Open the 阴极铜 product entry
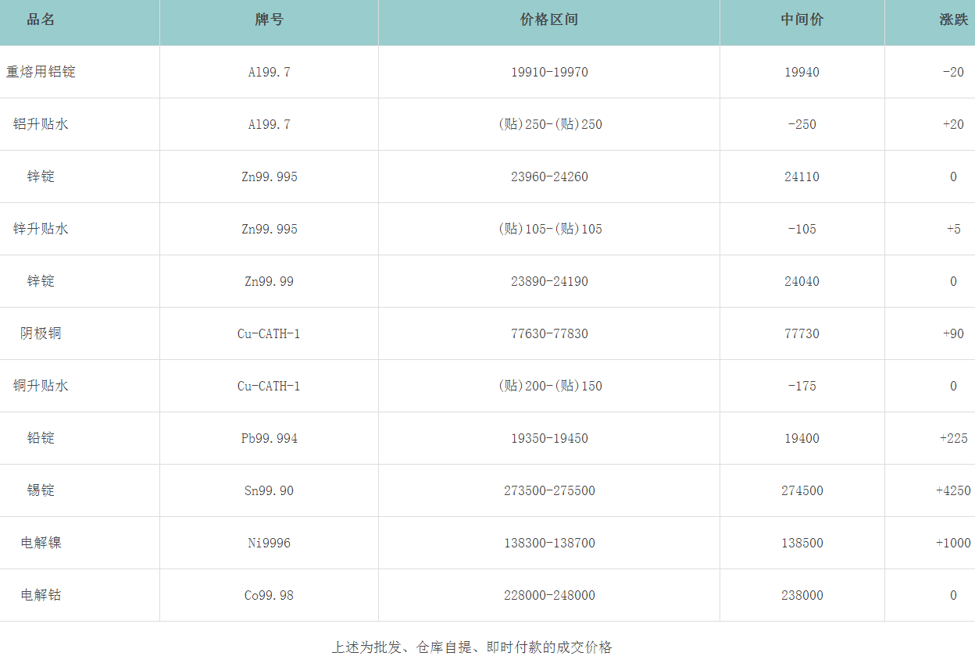975x663 pixels. pos(41,333)
